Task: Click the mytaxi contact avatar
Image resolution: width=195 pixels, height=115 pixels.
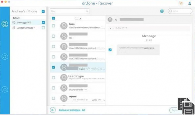Action: click(x=64, y=98)
